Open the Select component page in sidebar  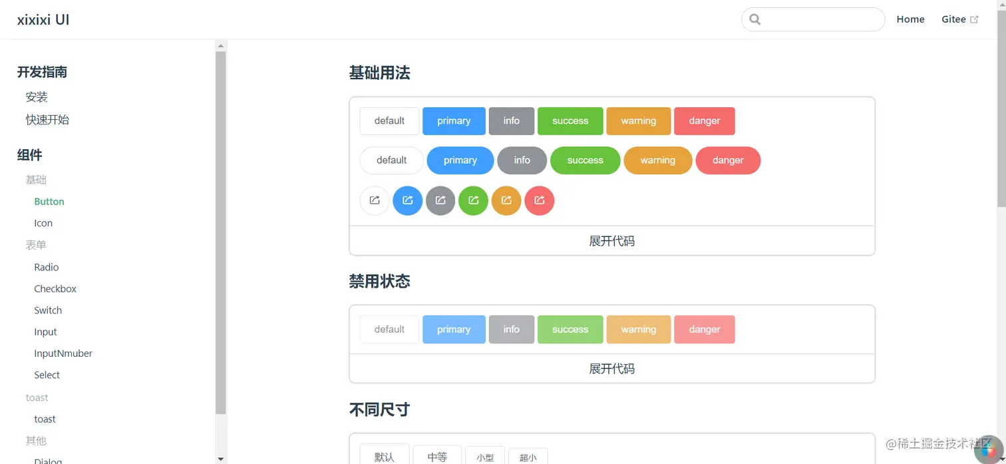[x=47, y=375]
